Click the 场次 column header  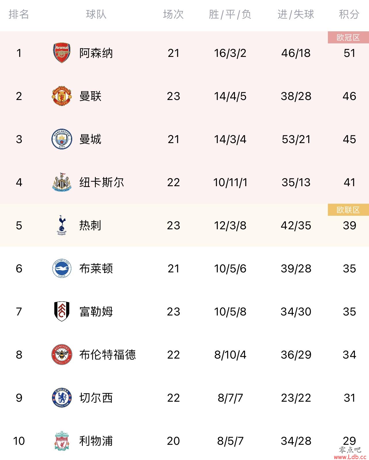[173, 14]
